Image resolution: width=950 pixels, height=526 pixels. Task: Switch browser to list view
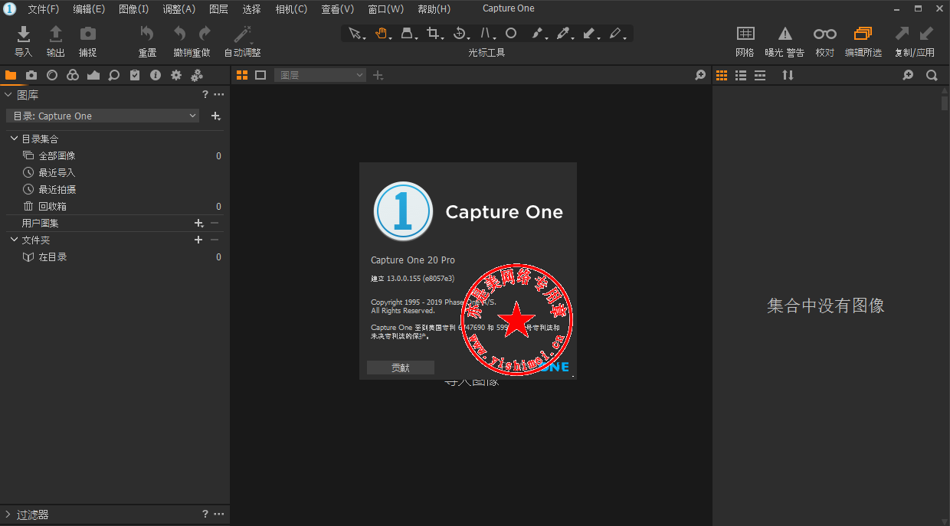point(741,75)
